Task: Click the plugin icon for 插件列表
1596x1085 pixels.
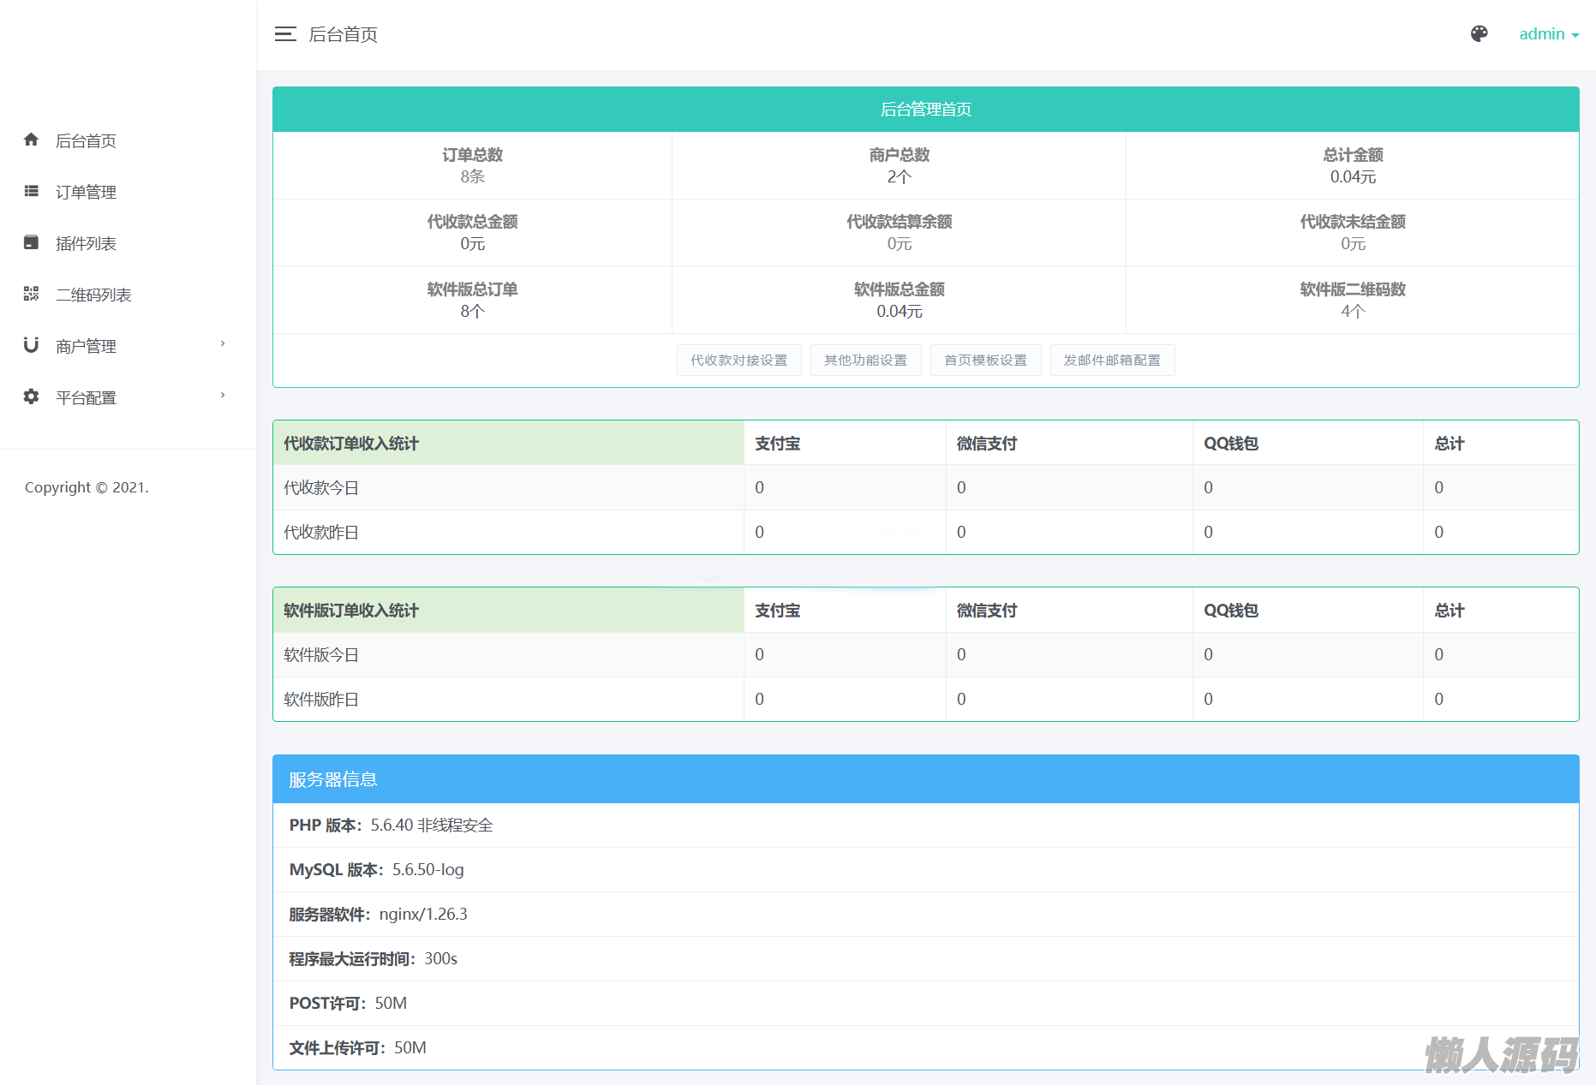Action: coord(32,242)
